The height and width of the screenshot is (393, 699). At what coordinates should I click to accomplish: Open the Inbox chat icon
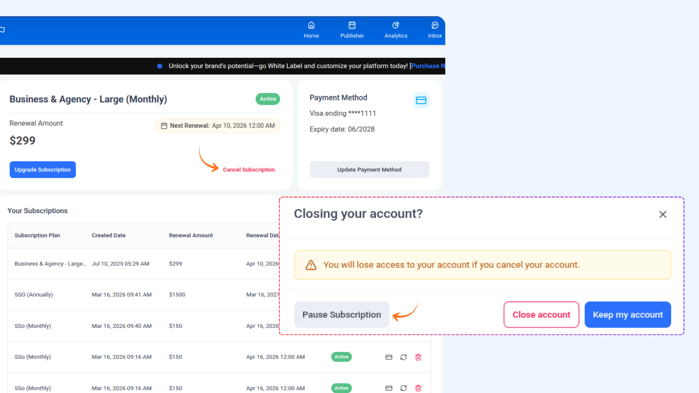pyautogui.click(x=435, y=25)
